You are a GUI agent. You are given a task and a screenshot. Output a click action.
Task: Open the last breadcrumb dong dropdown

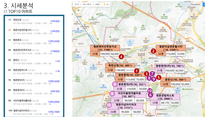click(97, 4)
